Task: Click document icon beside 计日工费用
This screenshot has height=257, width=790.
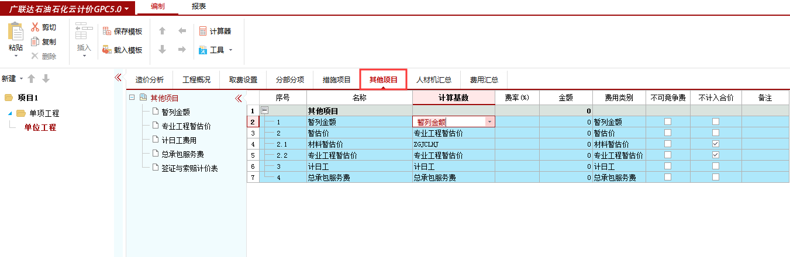Action: tap(156, 140)
